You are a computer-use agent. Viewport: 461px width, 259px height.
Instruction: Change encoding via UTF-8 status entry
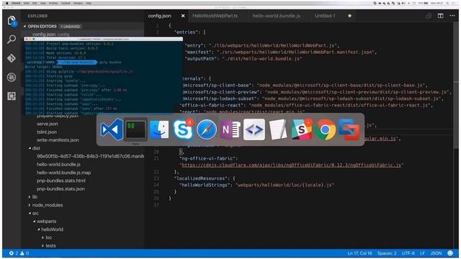coord(408,253)
